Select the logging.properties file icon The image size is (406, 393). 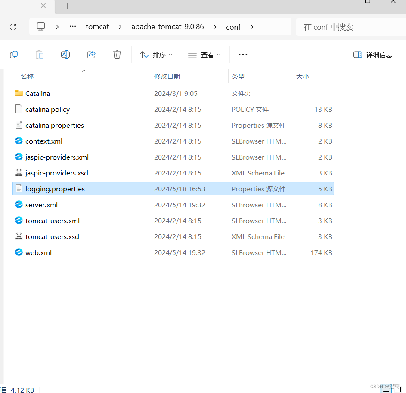point(19,188)
